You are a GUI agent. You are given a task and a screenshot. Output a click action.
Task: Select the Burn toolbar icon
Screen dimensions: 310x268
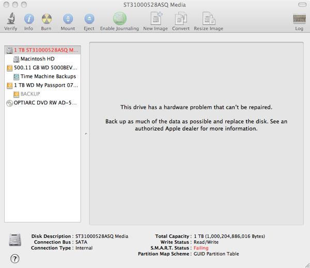(47, 19)
